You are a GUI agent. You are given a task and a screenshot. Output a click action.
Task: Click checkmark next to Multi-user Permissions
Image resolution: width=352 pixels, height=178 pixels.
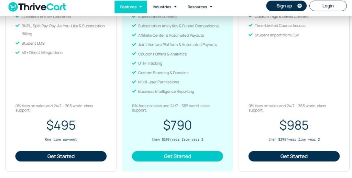pyautogui.click(x=134, y=82)
